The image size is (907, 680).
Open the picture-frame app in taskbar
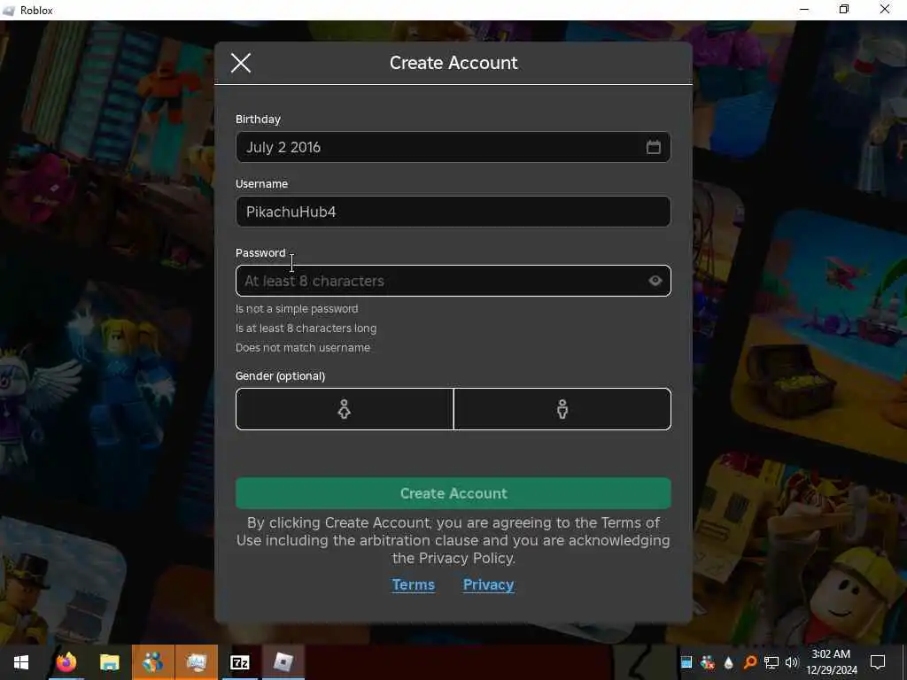click(196, 662)
